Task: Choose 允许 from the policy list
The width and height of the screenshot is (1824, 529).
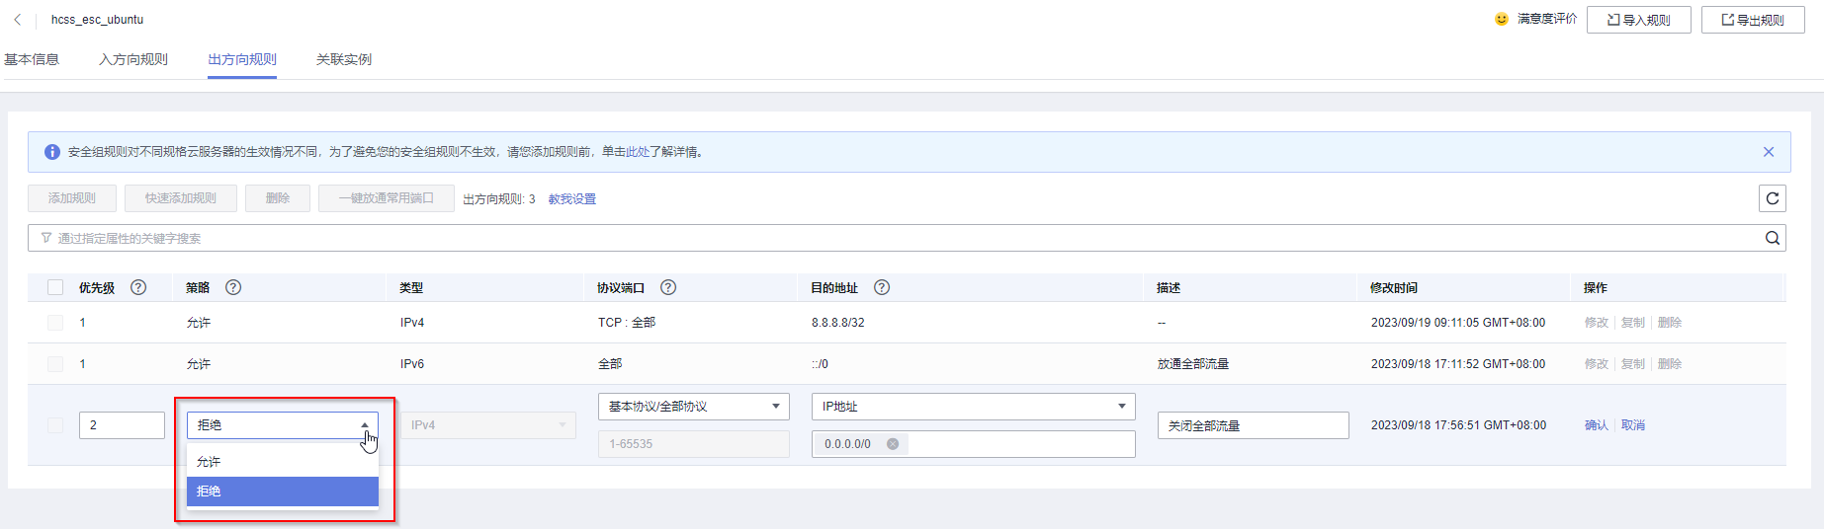Action: [x=283, y=462]
